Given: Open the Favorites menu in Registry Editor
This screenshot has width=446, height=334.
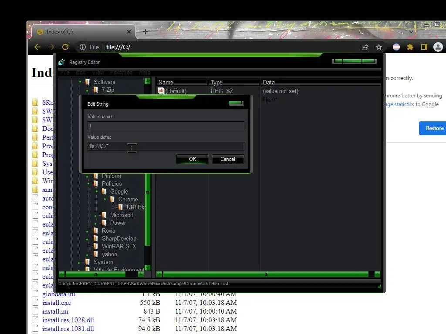Looking at the screenshot, I should coord(122,73).
